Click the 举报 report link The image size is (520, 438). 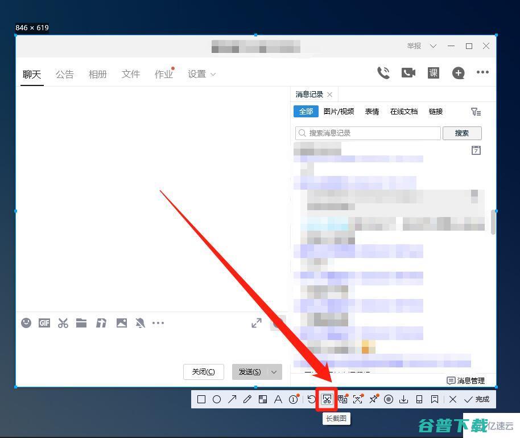click(x=414, y=46)
